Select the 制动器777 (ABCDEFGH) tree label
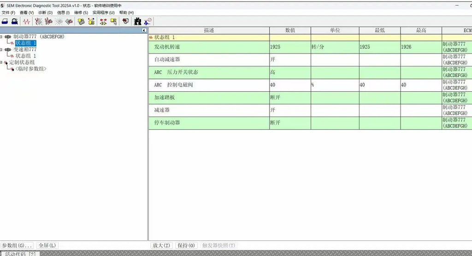The height and width of the screenshot is (256, 472). (39, 37)
